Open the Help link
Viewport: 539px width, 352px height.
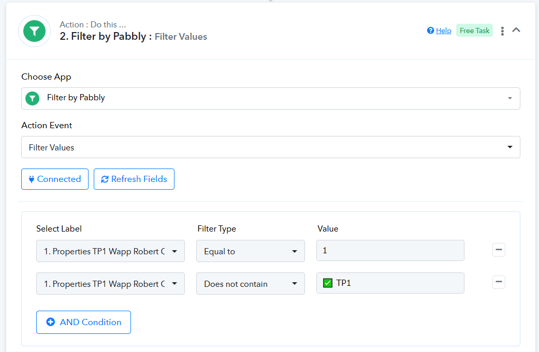tap(443, 30)
